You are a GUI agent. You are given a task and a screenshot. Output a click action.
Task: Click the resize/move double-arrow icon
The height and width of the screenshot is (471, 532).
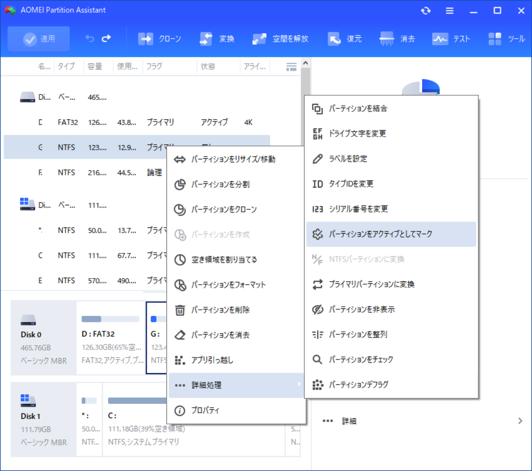click(180, 159)
